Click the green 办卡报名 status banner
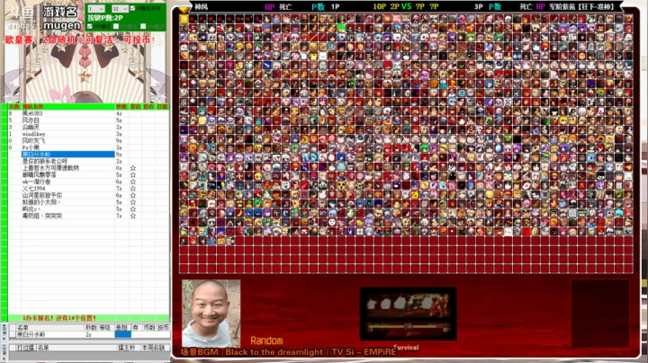Viewport: 648px width, 363px height. tap(88, 318)
